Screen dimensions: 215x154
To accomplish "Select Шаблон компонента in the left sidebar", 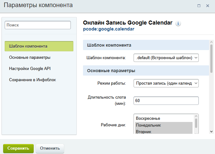I will [39, 46].
